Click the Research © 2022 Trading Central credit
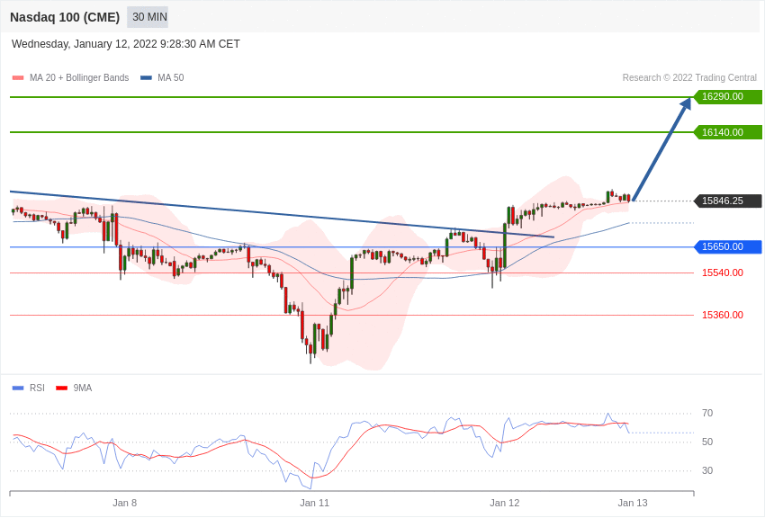Image resolution: width=765 pixels, height=518 pixels. [x=689, y=78]
